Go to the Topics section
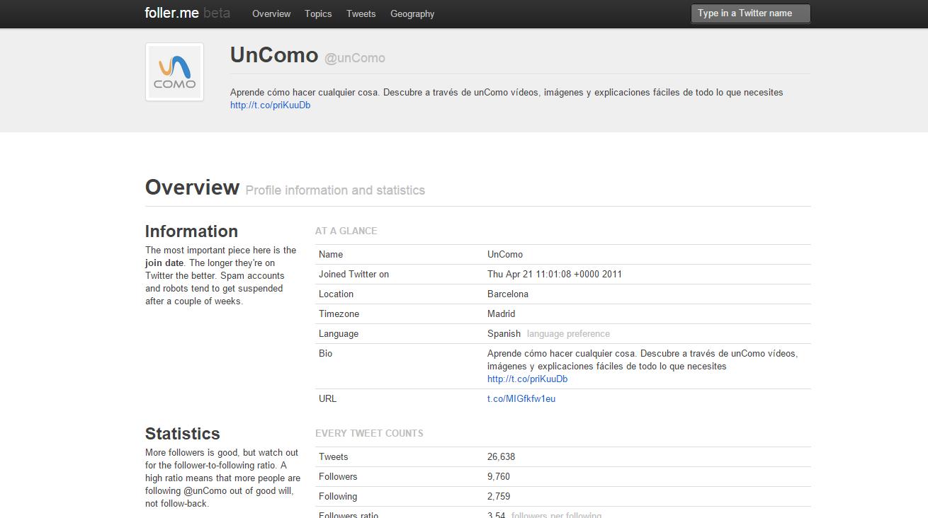 318,13
